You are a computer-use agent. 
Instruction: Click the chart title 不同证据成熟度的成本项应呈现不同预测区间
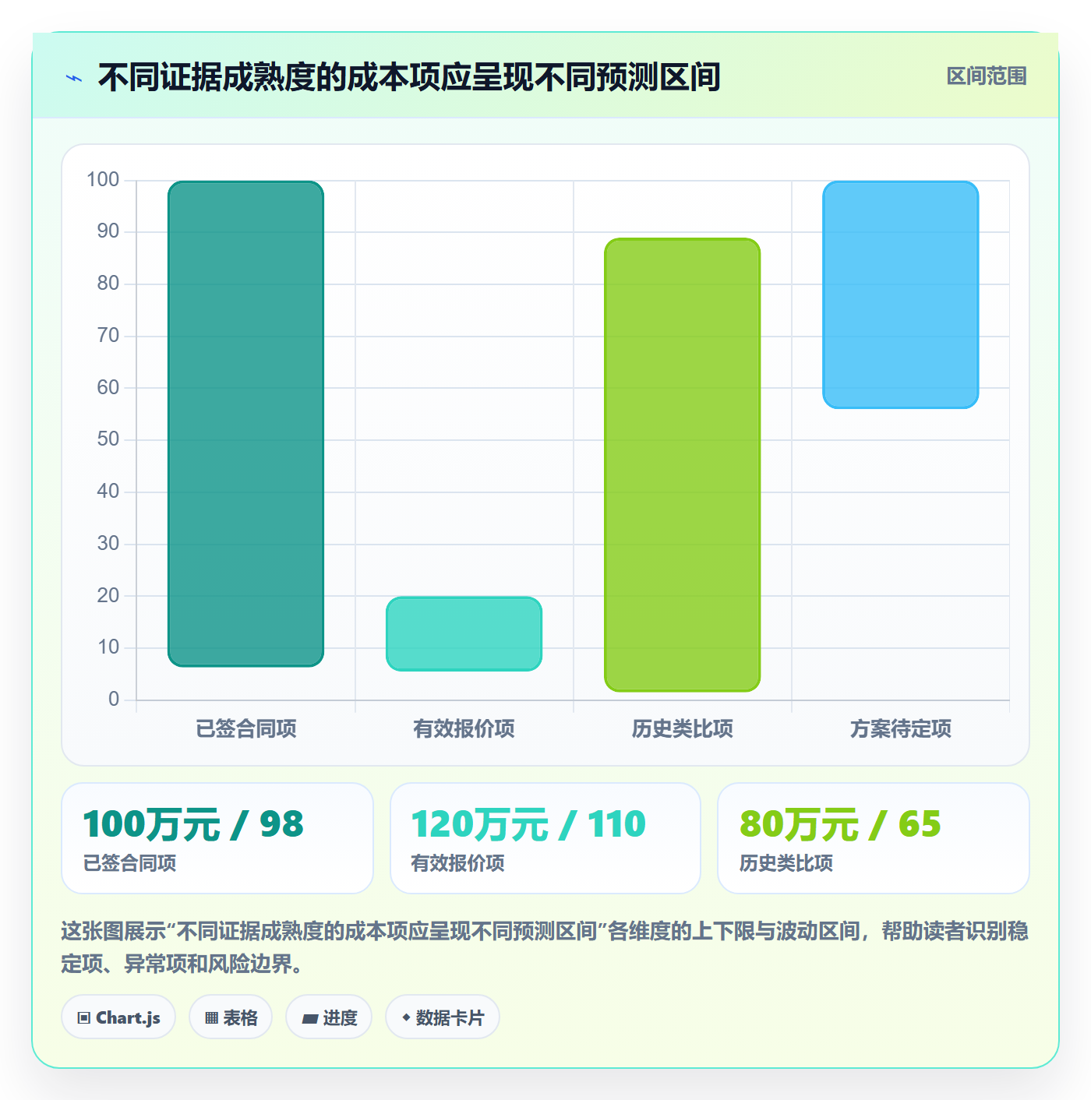tap(409, 77)
